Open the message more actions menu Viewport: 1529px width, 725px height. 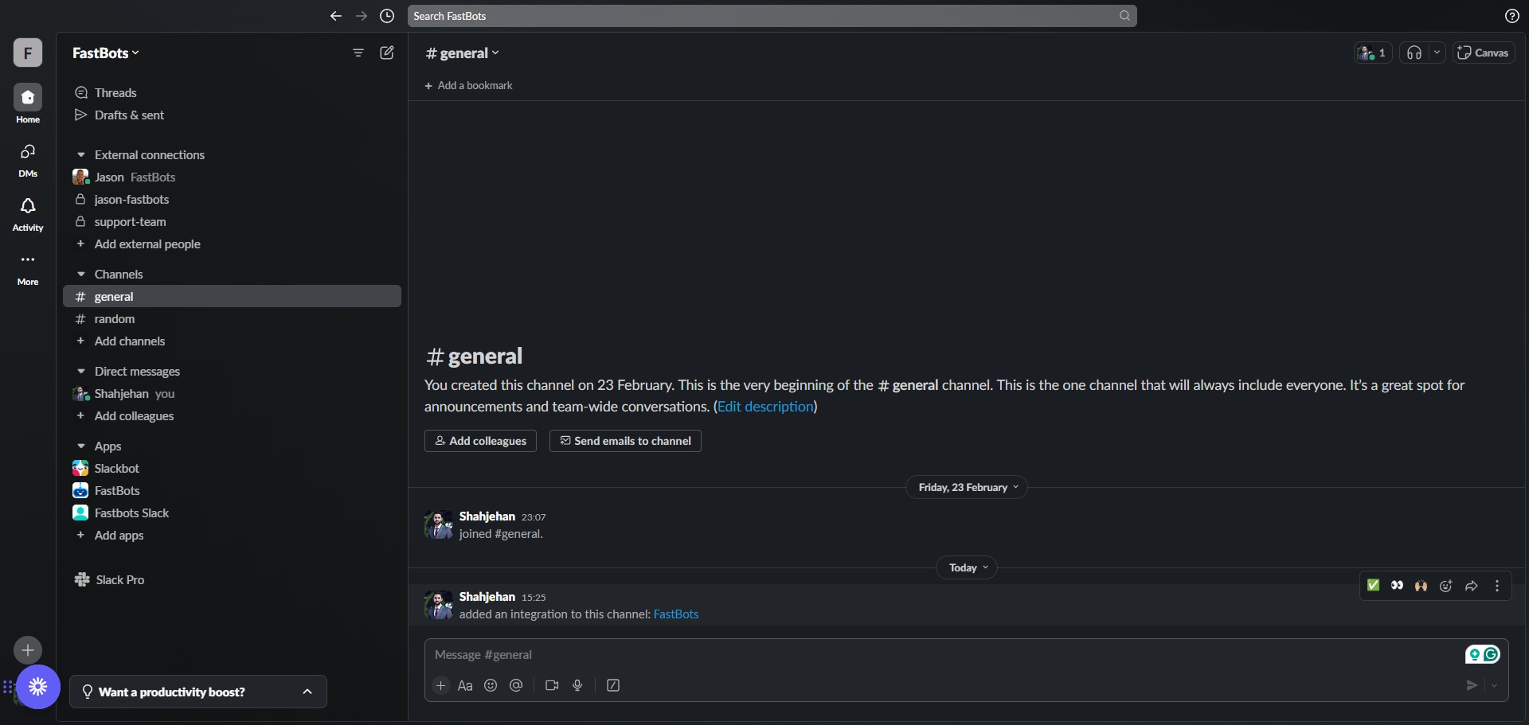[1497, 586]
